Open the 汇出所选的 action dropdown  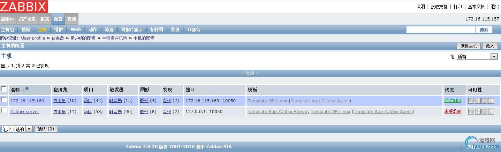(x=17, y=129)
